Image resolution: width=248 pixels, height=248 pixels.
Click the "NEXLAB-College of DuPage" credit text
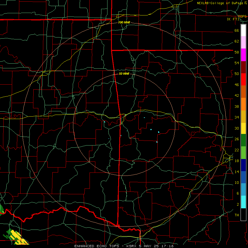(220, 3)
